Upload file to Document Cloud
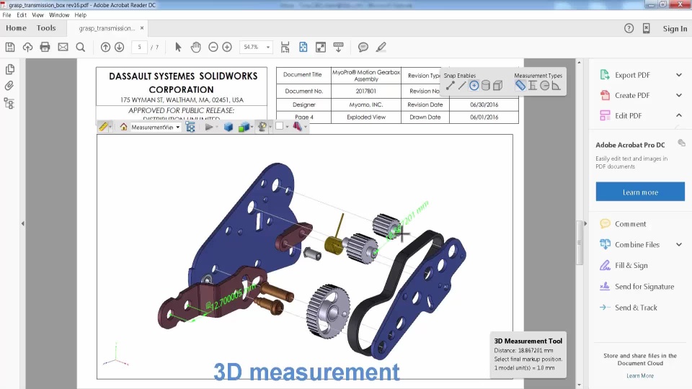The width and height of the screenshot is (692, 389). 27,48
